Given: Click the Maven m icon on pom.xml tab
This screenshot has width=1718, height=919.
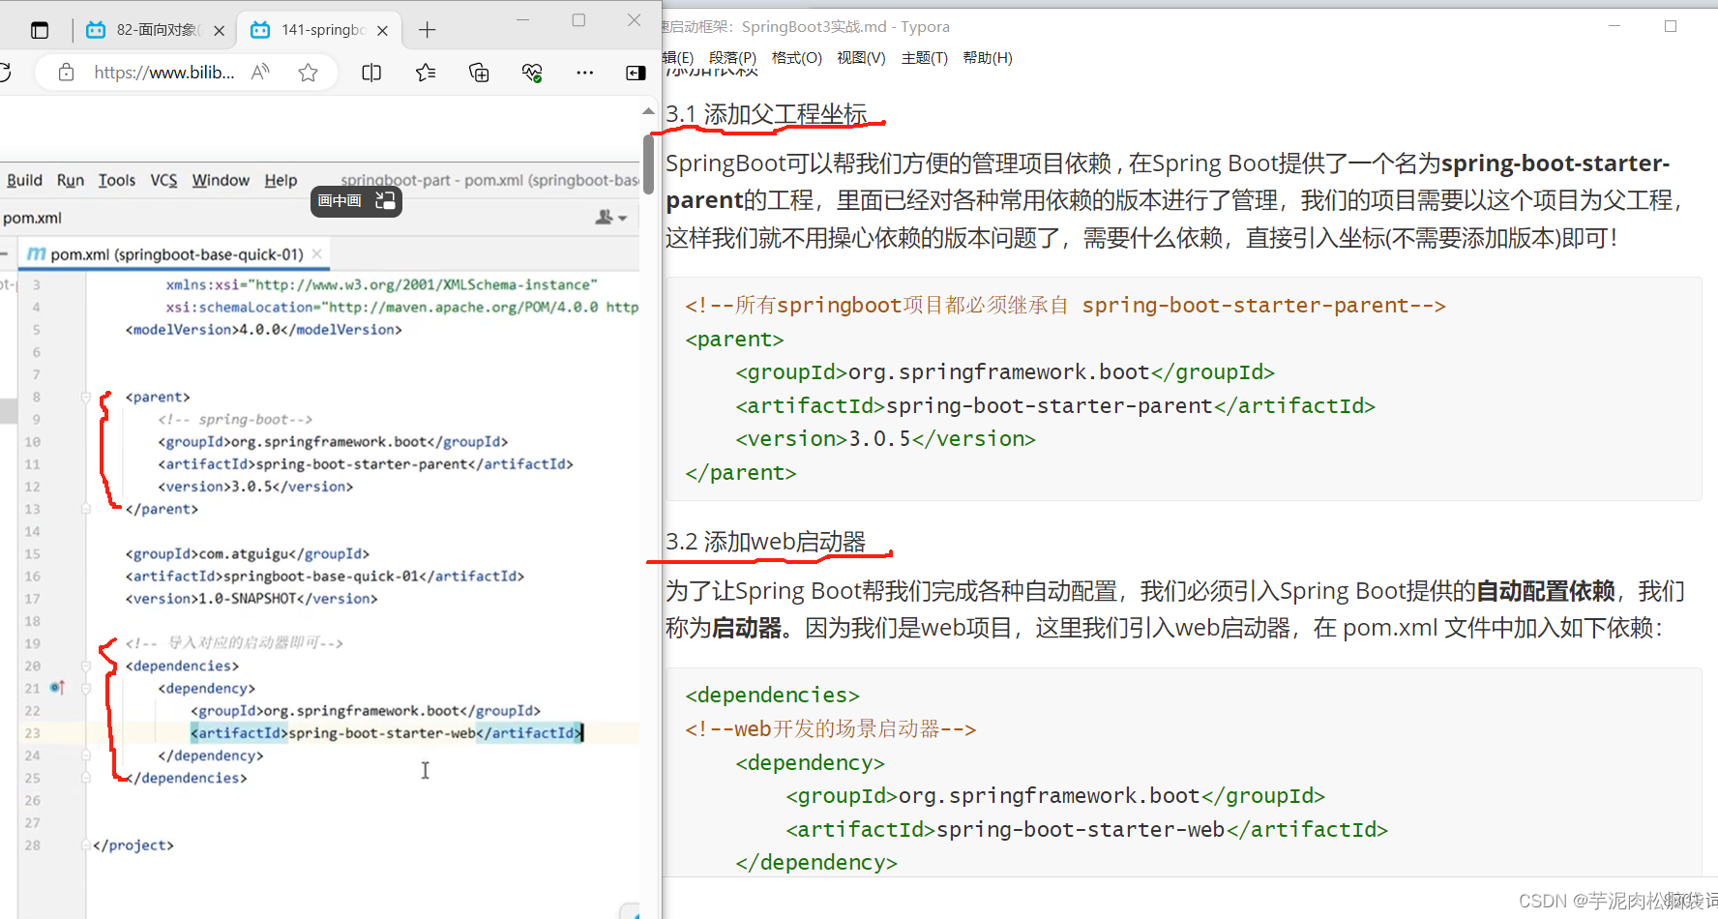Looking at the screenshot, I should 37,254.
